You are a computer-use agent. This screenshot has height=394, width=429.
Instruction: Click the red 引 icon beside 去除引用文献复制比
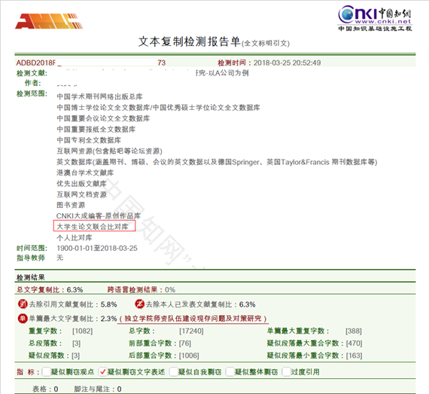23,304
